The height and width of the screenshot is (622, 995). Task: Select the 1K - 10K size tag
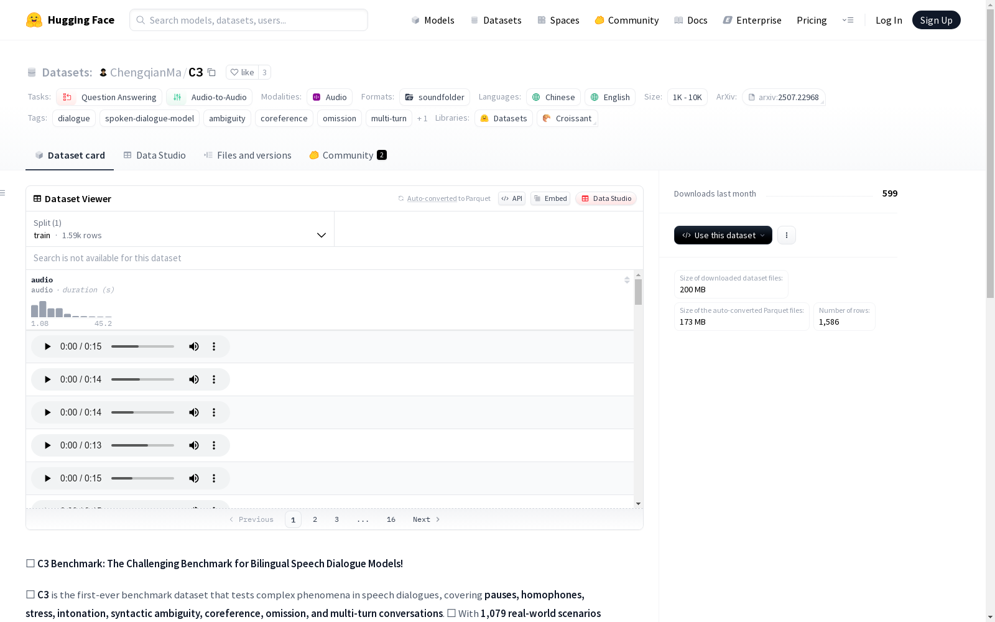tap(687, 97)
